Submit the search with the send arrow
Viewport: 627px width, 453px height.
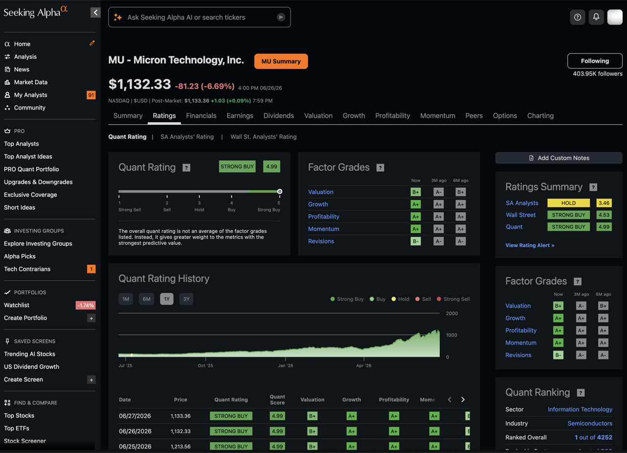pos(281,17)
